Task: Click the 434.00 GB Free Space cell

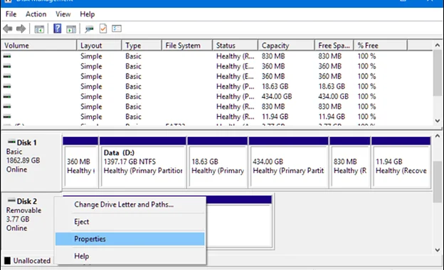Action: pyautogui.click(x=333, y=96)
